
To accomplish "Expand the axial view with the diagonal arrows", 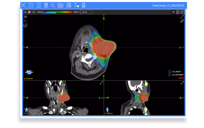I will point(182,17).
